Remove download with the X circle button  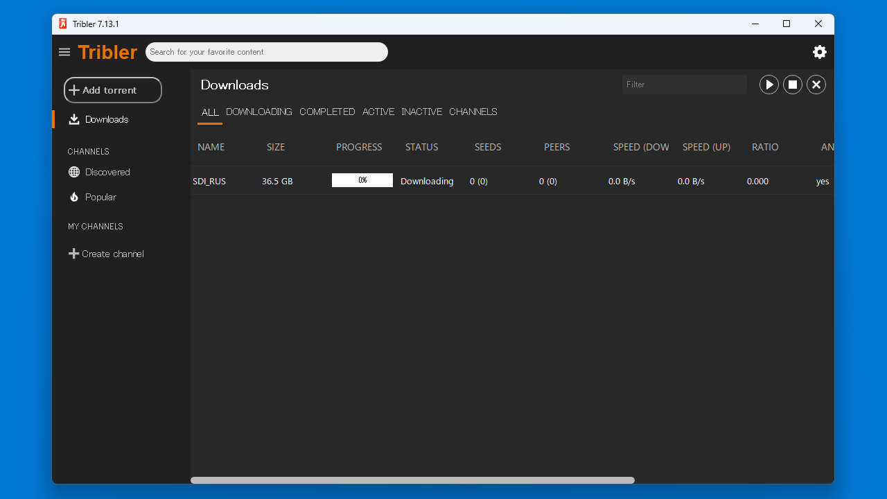tap(816, 85)
